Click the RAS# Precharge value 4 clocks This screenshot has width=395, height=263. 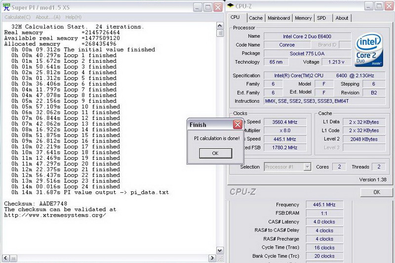[x=324, y=239]
